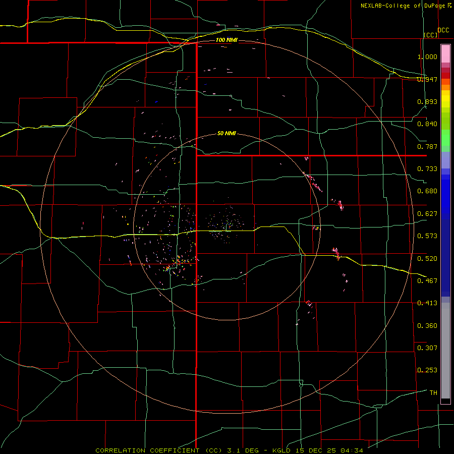Viewport: 454px width, 454px height.
Task: Select the 0.787 scale value
Action: point(427,146)
